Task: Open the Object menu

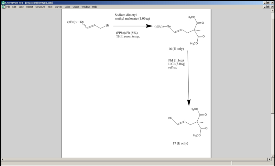Action: pyautogui.click(x=30, y=7)
